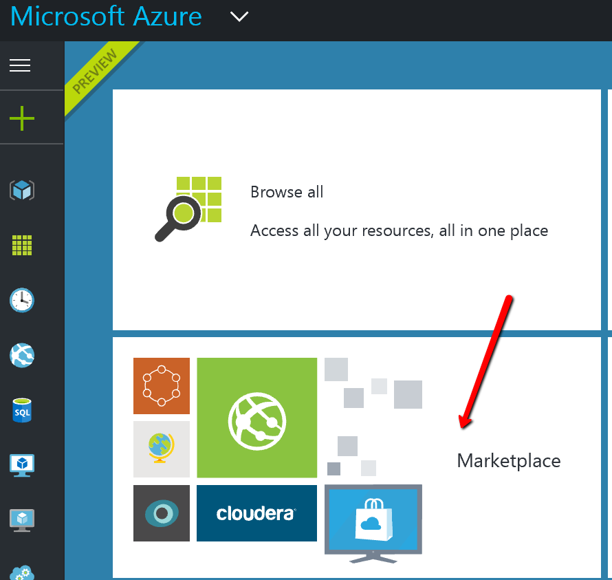Select the Cloudera tile

256,513
